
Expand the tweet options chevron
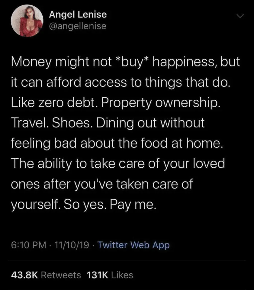(x=240, y=16)
